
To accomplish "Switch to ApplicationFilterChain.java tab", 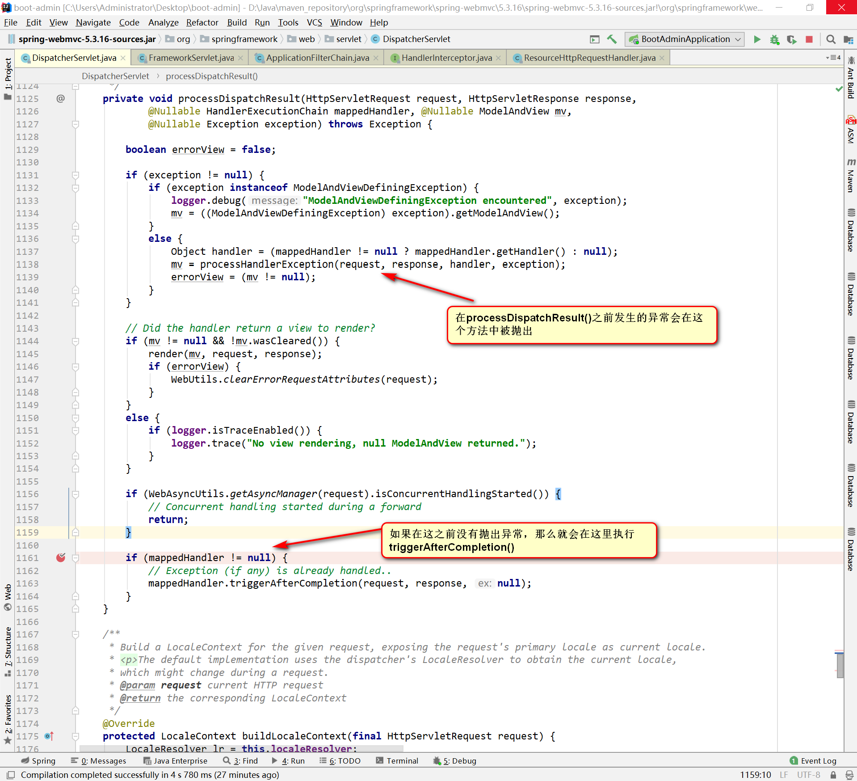I will [317, 58].
